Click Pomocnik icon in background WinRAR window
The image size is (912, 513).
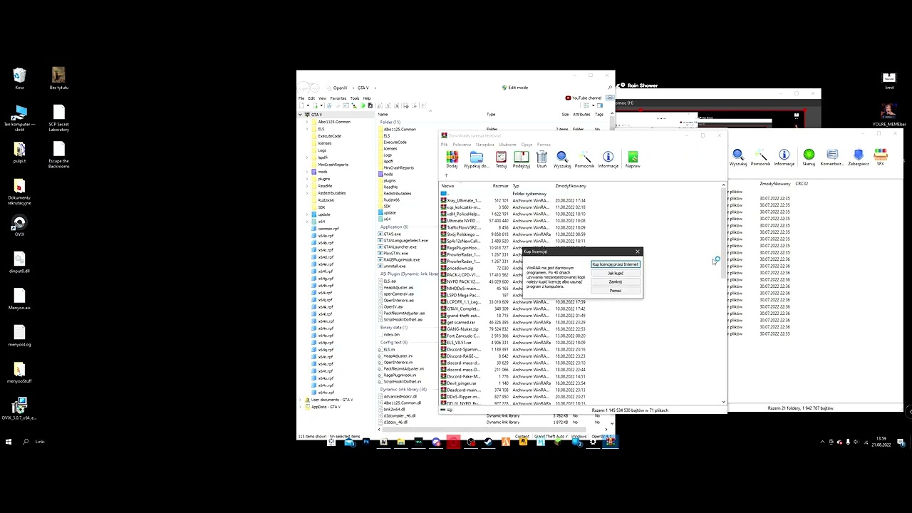760,155
